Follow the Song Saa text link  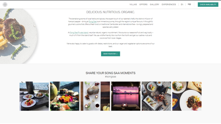pyautogui.click(x=93, y=21)
